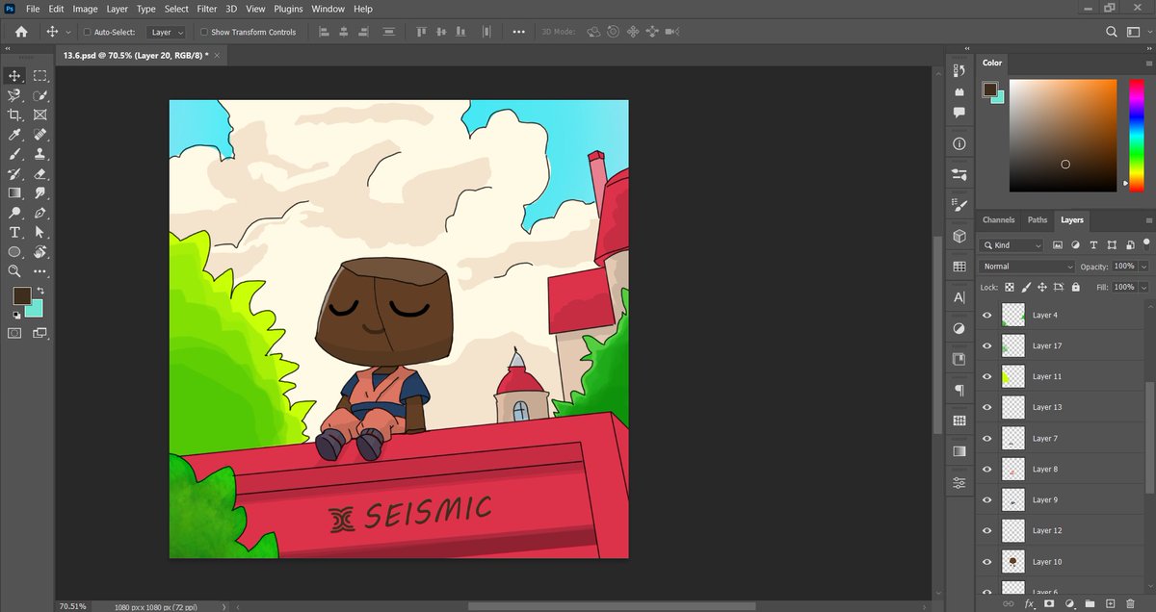
Task: Select the Smudge tool
Action: pyautogui.click(x=40, y=193)
